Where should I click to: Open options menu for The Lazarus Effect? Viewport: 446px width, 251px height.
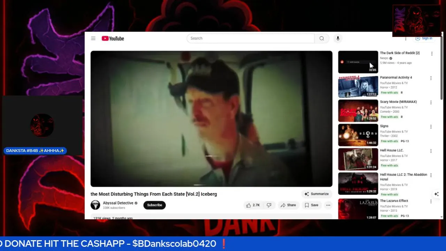pos(431,201)
